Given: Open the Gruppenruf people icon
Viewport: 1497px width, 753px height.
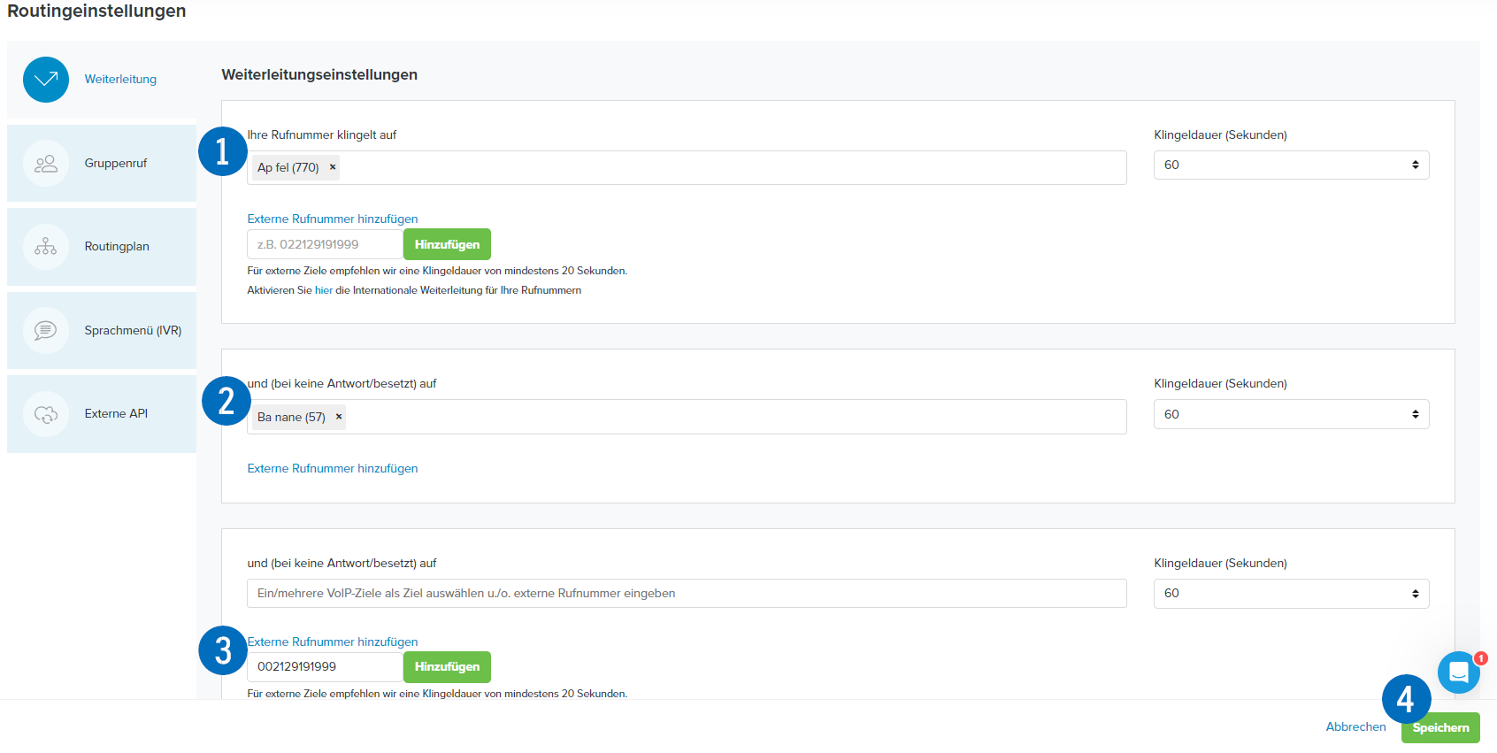Looking at the screenshot, I should pos(46,164).
